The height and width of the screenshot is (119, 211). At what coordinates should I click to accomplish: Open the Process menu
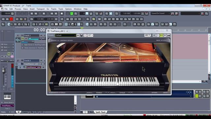tap(18, 9)
